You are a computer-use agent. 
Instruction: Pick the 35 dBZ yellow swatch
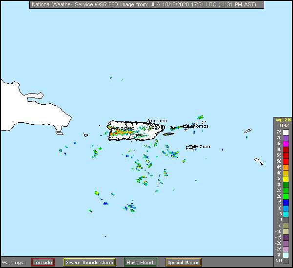tap(286, 179)
